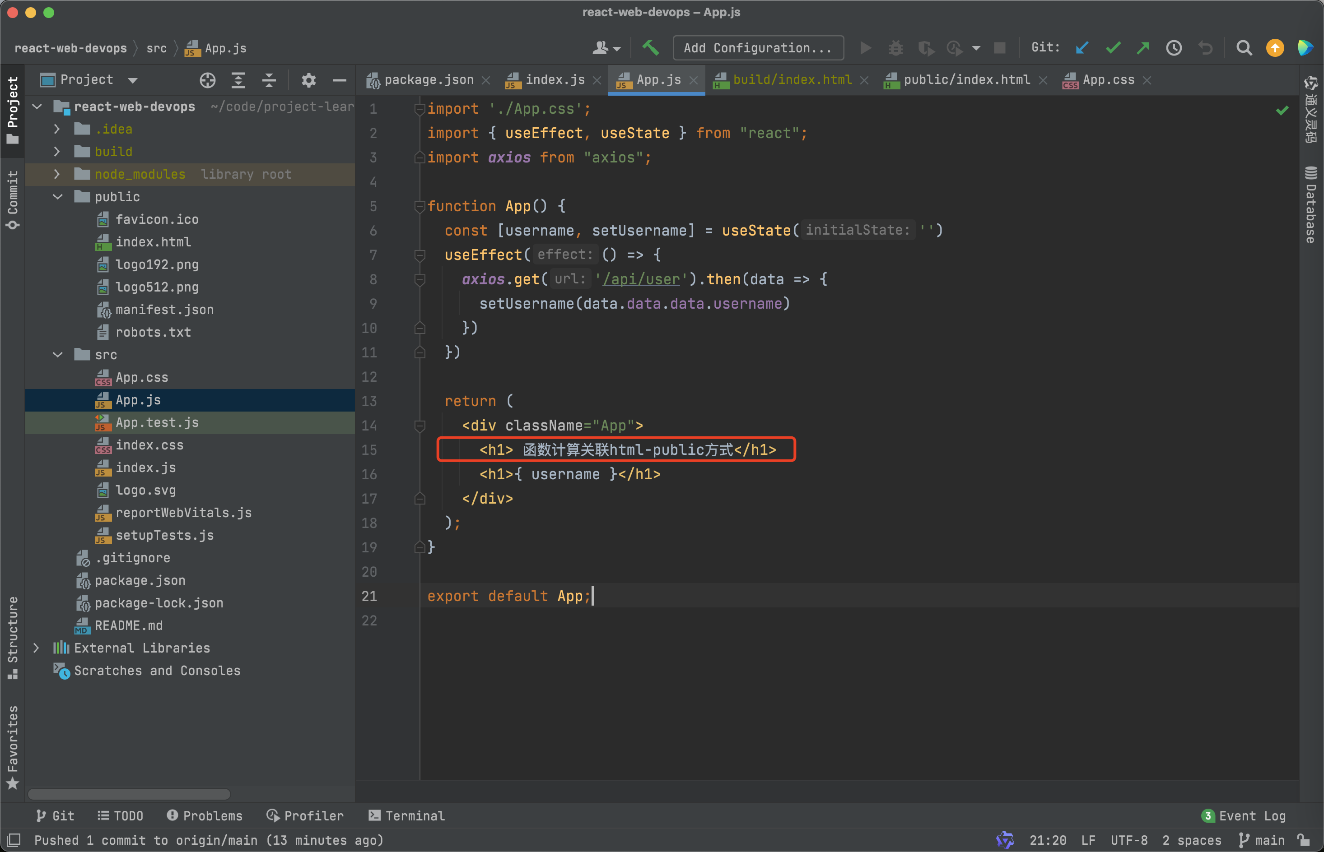
Task: Collapse the src folder
Action: (57, 355)
